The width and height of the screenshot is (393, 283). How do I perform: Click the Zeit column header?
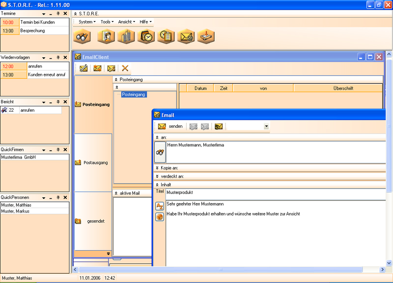(x=224, y=88)
